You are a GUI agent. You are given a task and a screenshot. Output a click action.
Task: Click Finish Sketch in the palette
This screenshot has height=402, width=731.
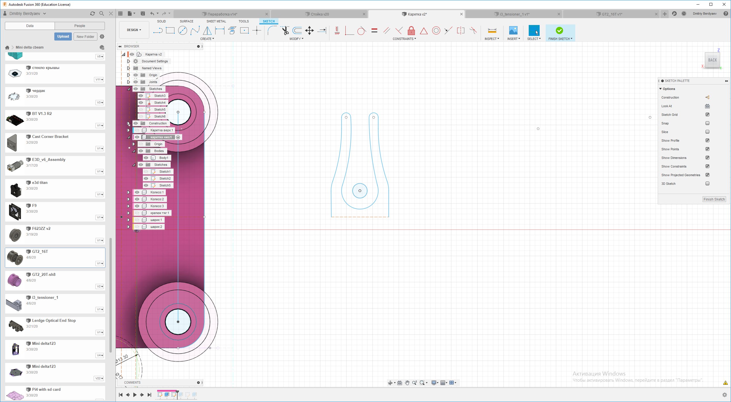coord(714,199)
